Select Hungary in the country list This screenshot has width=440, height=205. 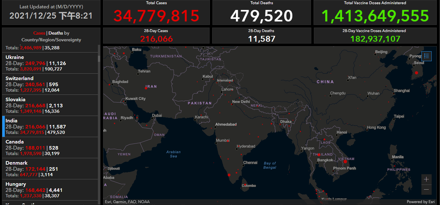[x=50, y=190]
